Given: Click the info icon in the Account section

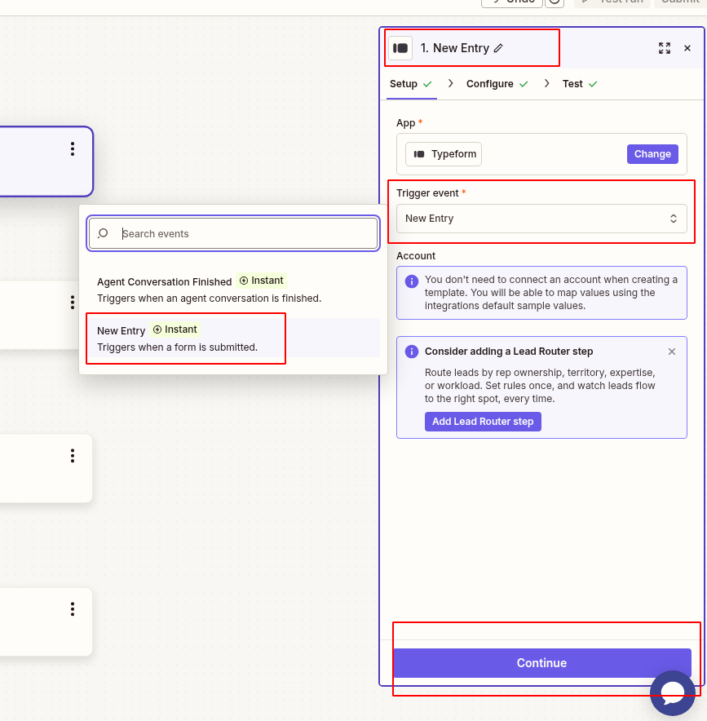Looking at the screenshot, I should click(412, 281).
